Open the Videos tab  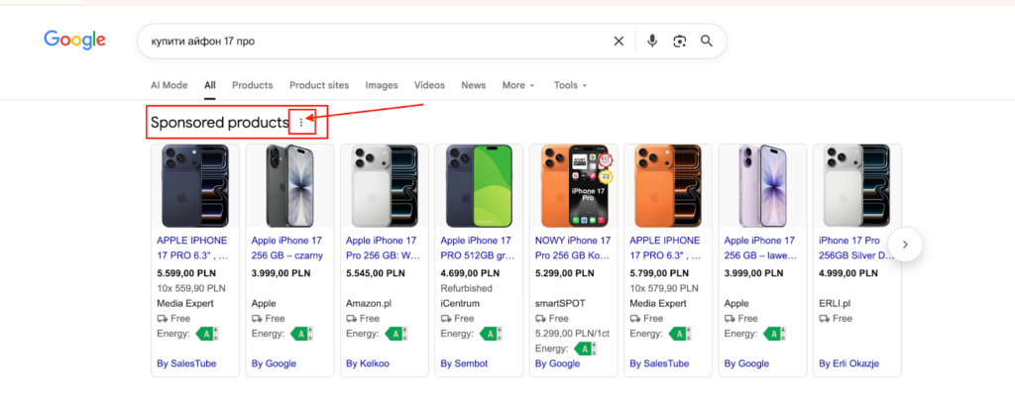point(429,85)
